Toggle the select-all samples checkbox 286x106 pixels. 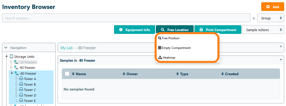tap(67, 74)
